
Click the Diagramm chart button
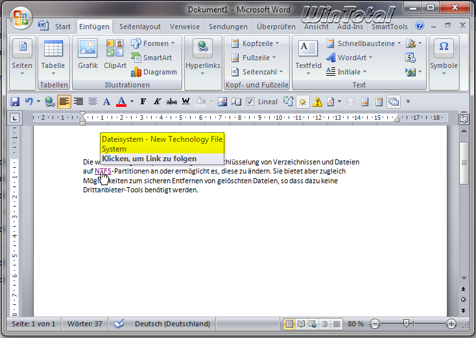[x=154, y=72]
